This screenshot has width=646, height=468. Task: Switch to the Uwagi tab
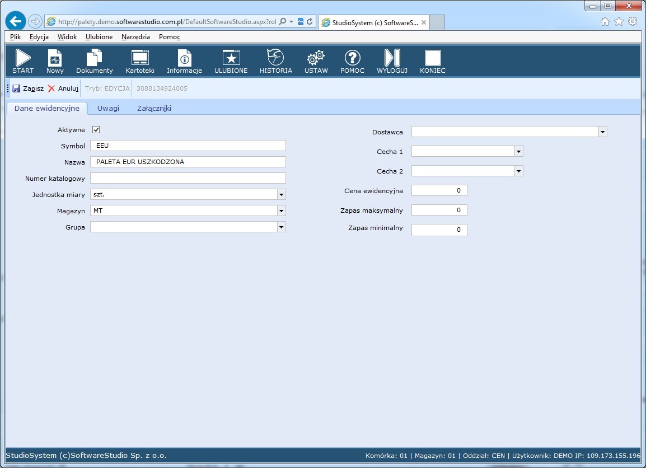click(x=108, y=109)
